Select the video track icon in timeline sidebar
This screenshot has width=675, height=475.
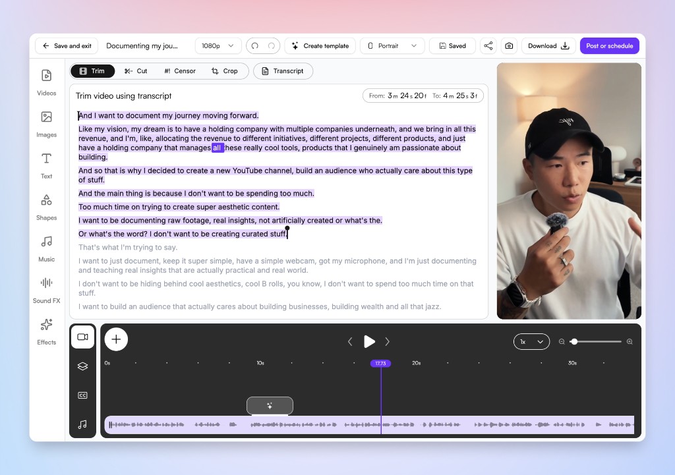coord(82,337)
